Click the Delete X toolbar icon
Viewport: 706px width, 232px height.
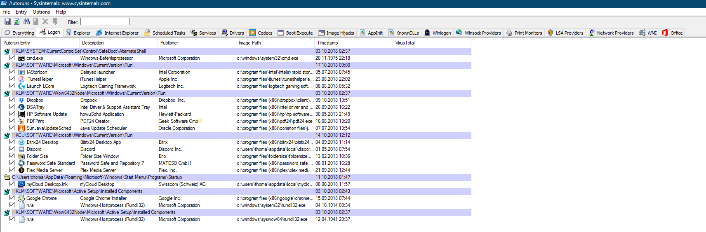(x=45, y=21)
